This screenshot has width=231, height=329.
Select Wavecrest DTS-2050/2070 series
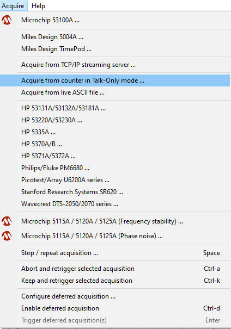(x=115, y=204)
